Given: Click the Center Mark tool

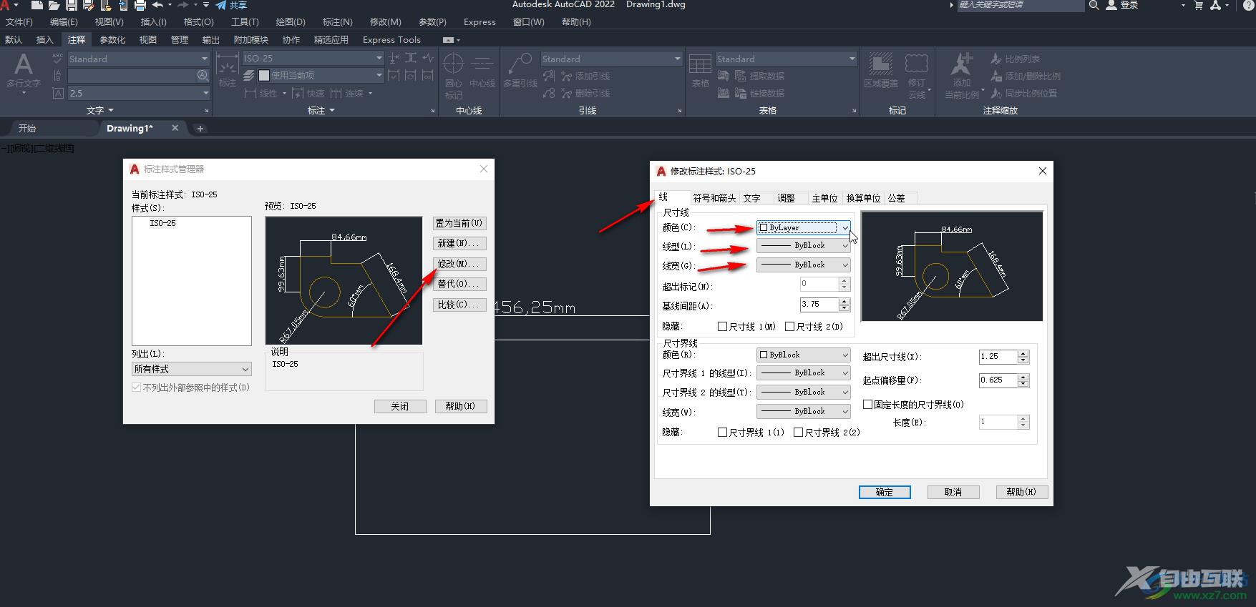Looking at the screenshot, I should coord(454,76).
